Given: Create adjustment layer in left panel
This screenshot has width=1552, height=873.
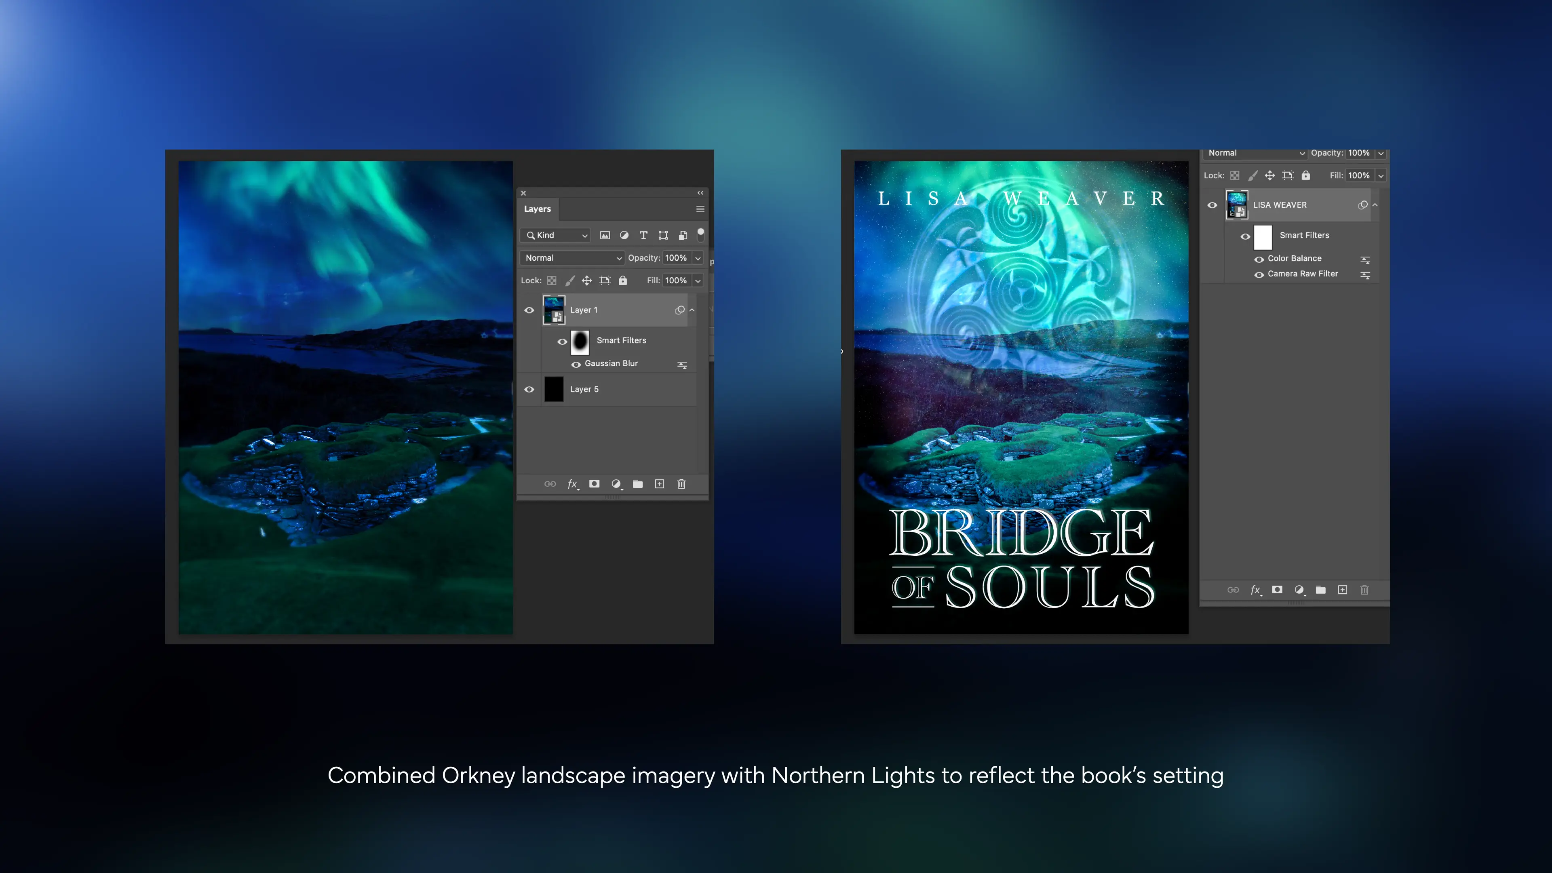Looking at the screenshot, I should [x=616, y=484].
